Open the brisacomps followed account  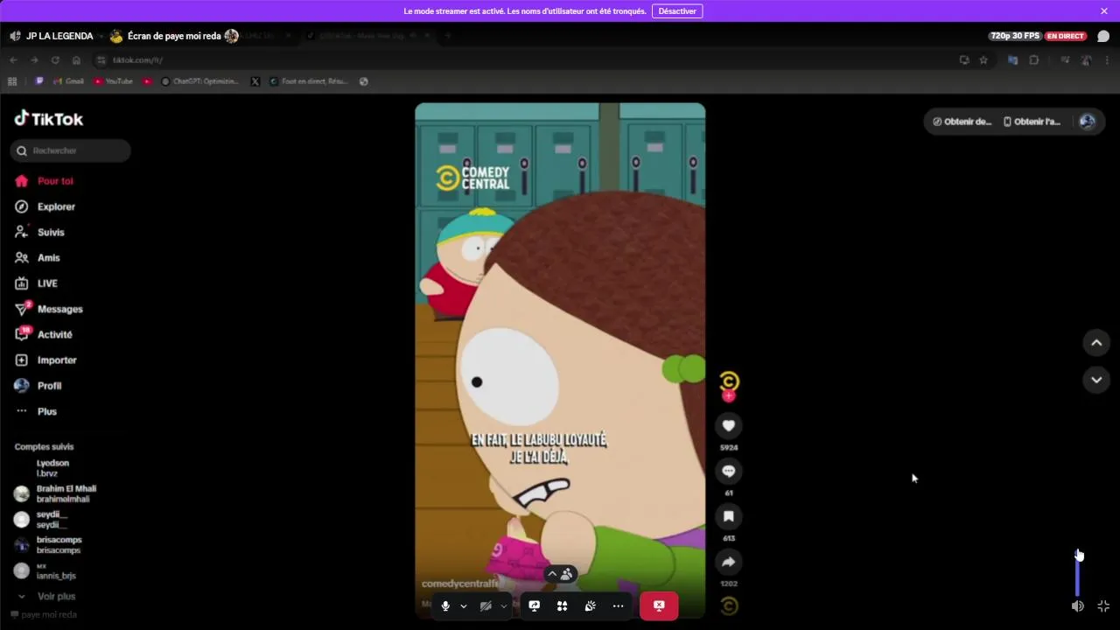48,545
